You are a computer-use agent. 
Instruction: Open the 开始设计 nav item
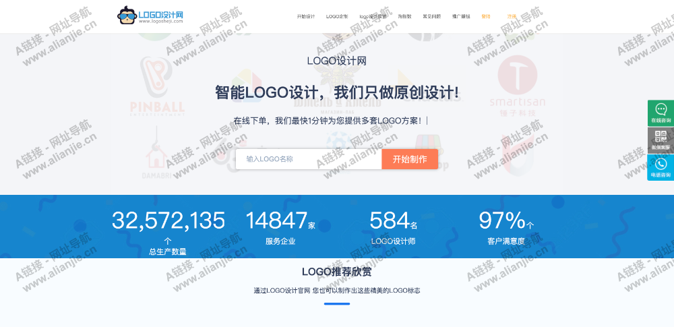coord(305,16)
